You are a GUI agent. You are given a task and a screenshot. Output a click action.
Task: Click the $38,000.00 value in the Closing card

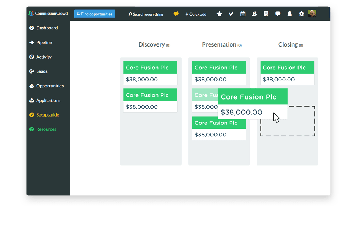(x=279, y=80)
